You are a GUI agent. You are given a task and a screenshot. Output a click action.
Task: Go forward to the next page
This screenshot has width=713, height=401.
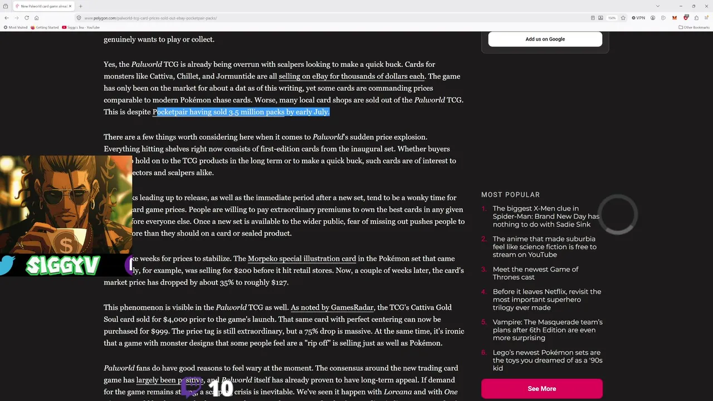click(17, 18)
